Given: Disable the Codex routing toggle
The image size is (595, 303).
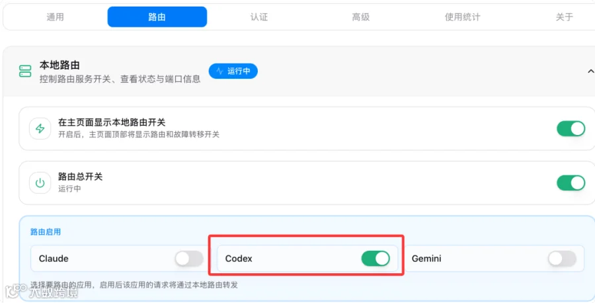Looking at the screenshot, I should click(376, 259).
